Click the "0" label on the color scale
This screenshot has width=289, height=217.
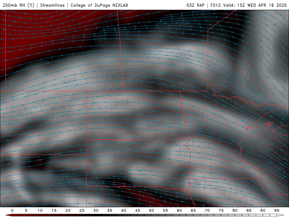pos(12,210)
